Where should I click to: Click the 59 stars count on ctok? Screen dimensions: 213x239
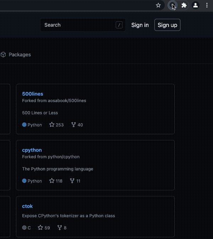[x=47, y=228]
